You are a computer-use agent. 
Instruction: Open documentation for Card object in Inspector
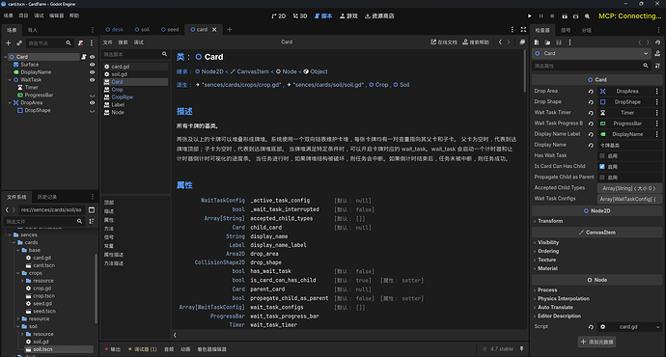[x=657, y=53]
